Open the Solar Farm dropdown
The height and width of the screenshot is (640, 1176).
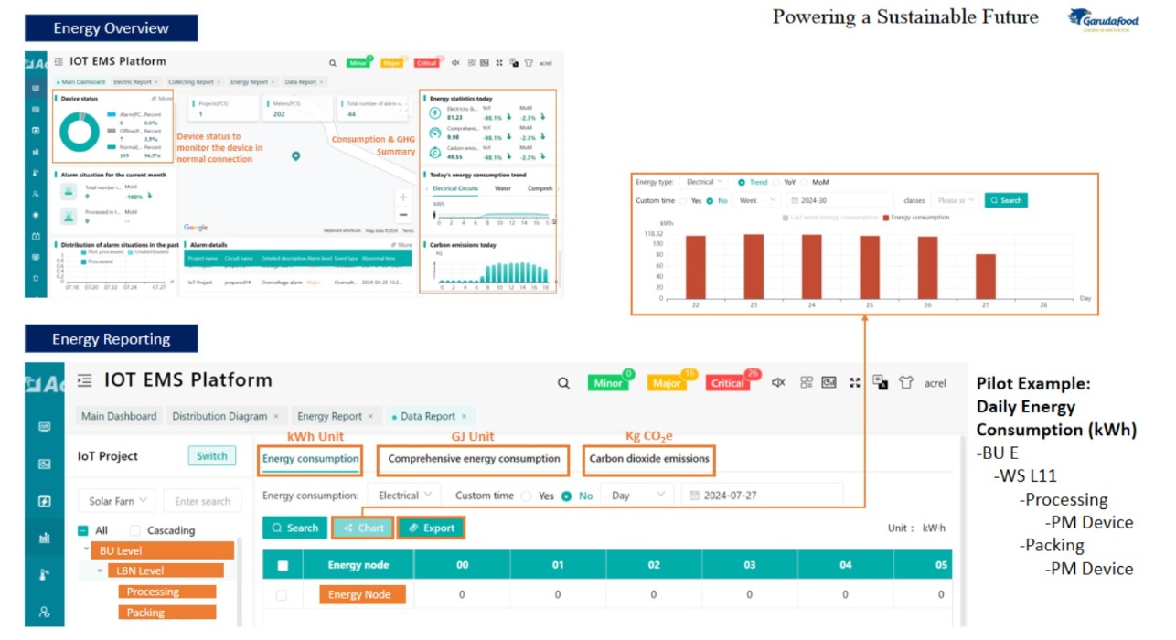[122, 501]
